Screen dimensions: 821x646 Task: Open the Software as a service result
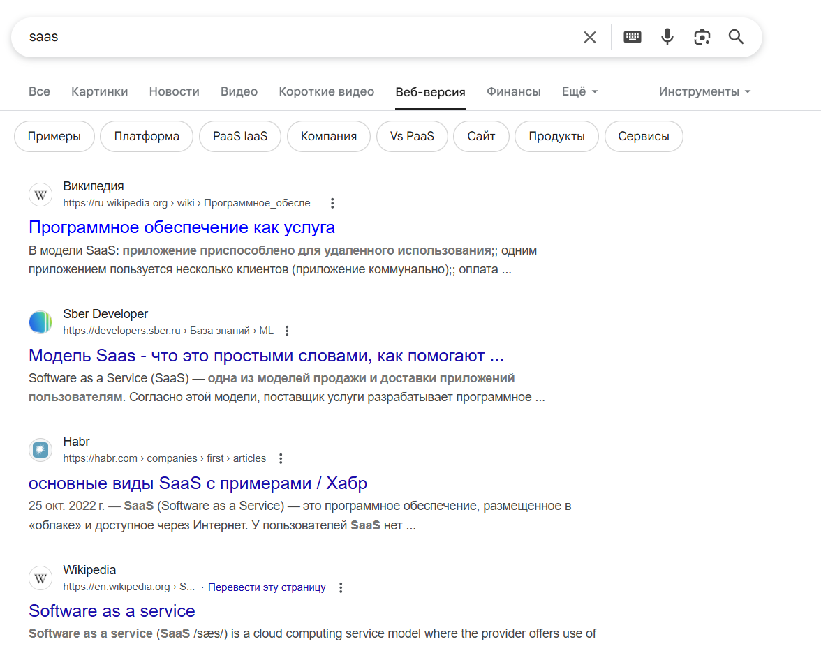click(112, 611)
